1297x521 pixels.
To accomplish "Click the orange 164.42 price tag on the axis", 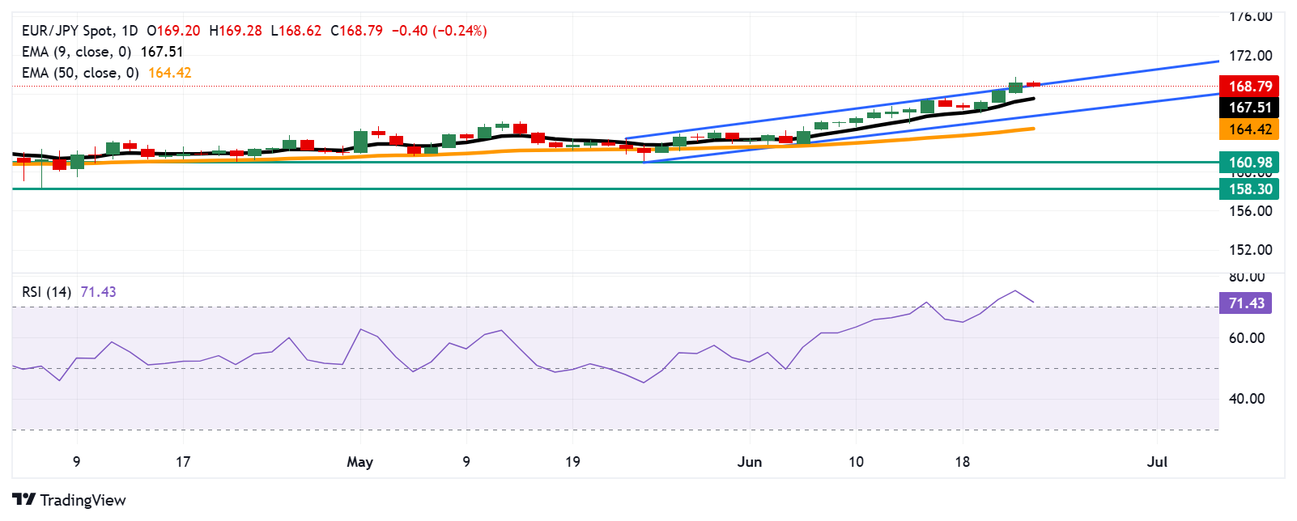I will point(1249,129).
